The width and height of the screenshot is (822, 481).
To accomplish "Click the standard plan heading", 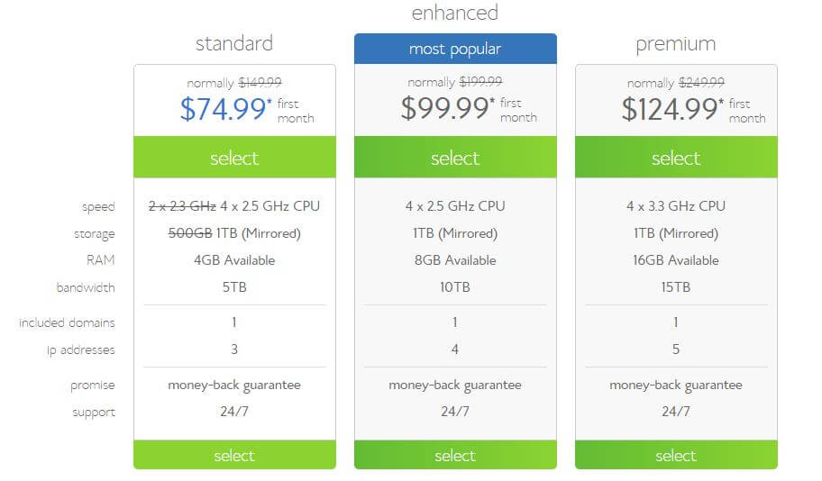I will [234, 43].
